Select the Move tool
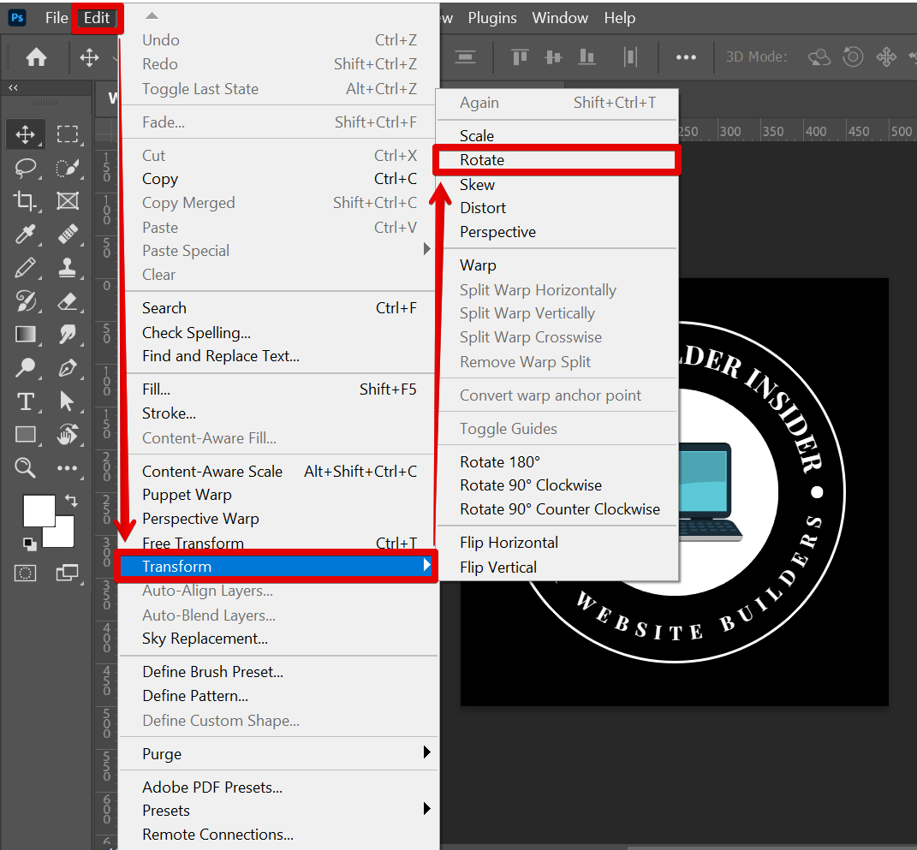This screenshot has width=917, height=850. [25, 134]
